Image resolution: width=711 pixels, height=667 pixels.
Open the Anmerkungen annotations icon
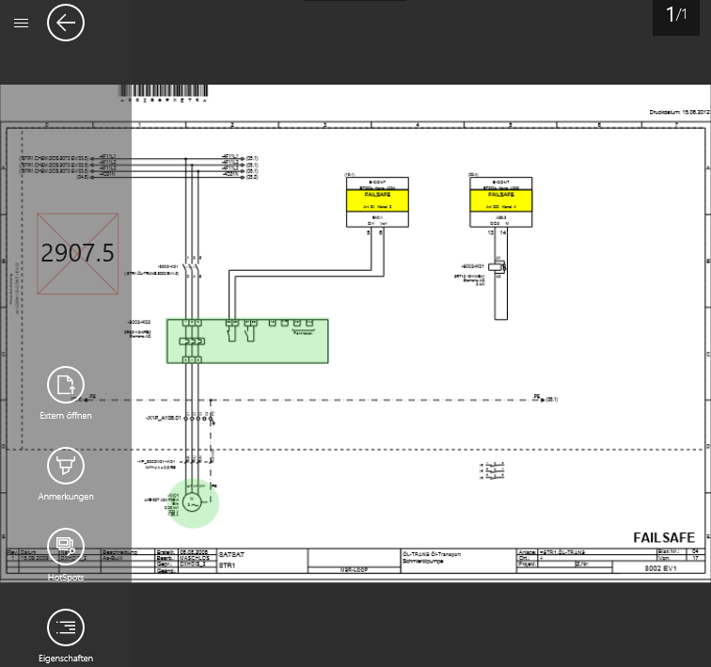coord(66,465)
